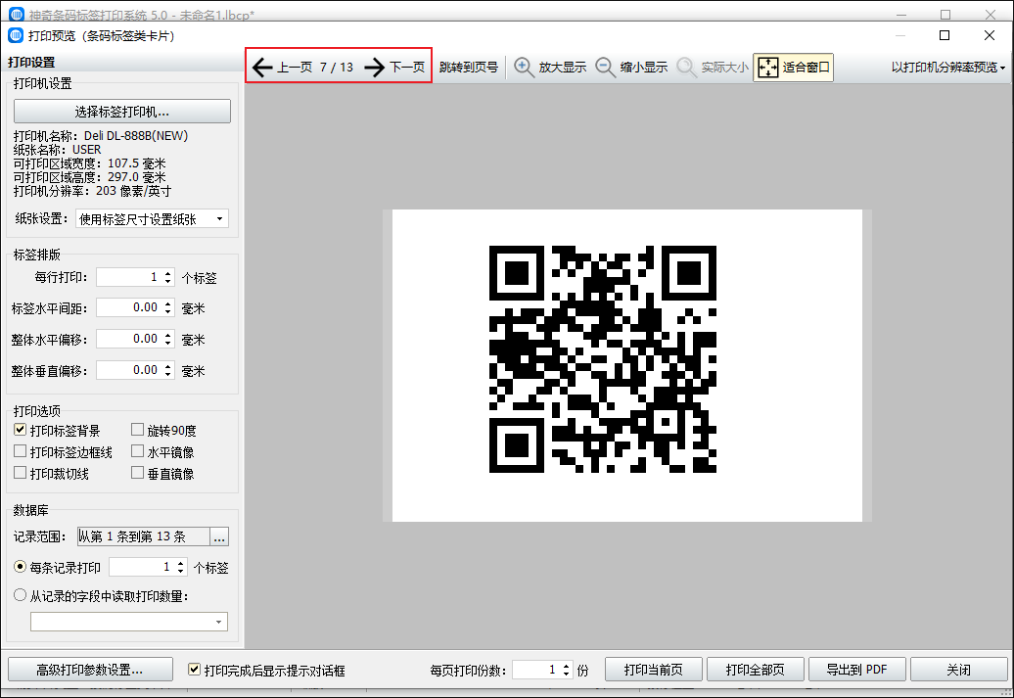Screen dimensions: 1014x698
Task: Click the 可打印区域宽度: 107.5 毫米 text
Action: pyautogui.click(x=90, y=163)
